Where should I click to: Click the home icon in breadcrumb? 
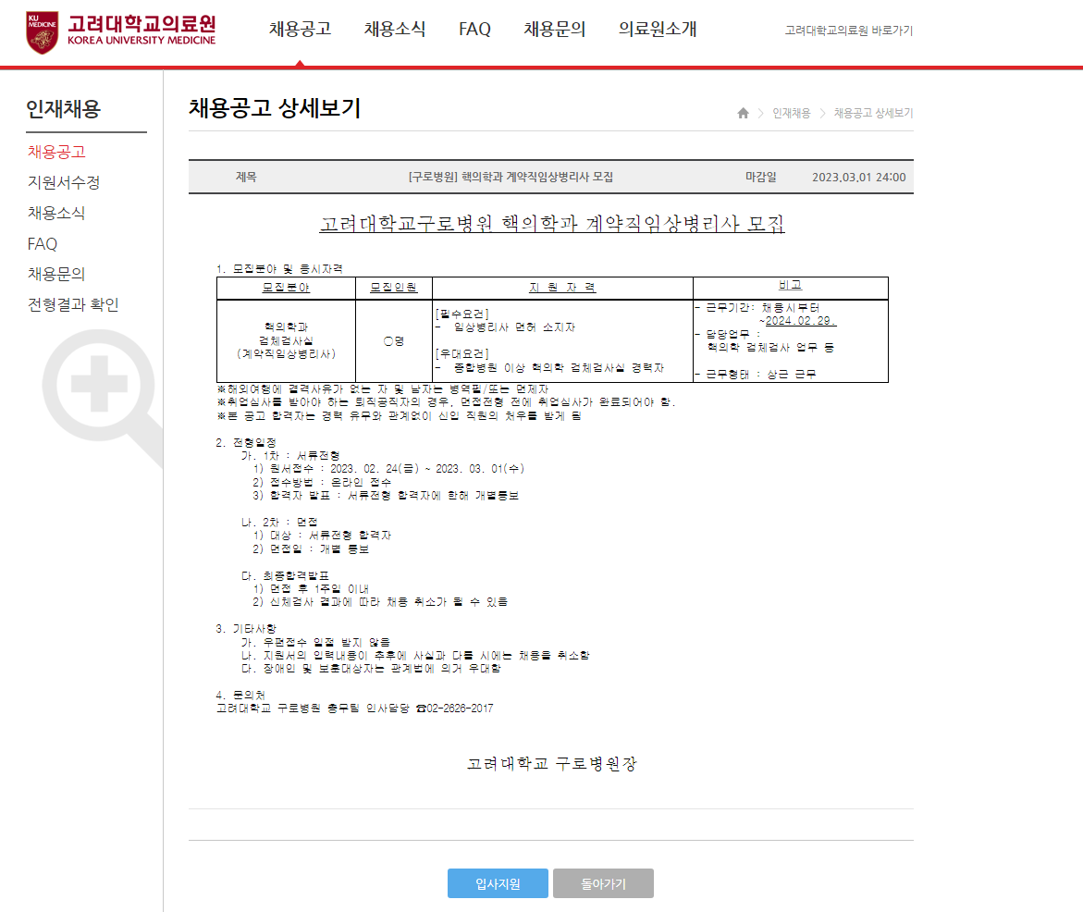(743, 113)
